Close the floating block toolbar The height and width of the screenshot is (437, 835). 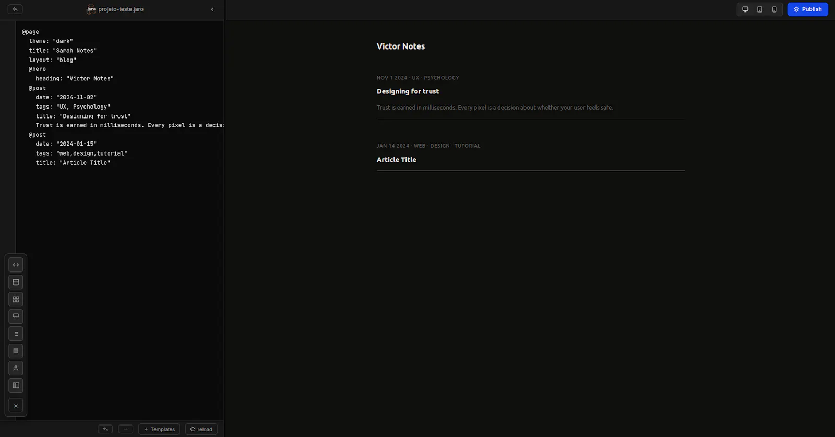[16, 406]
